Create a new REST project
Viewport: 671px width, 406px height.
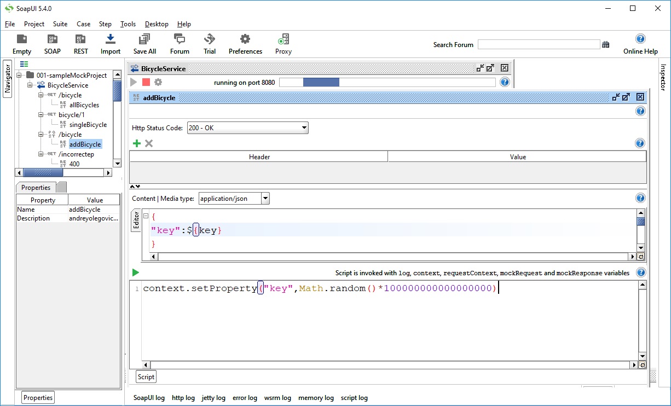pos(80,44)
